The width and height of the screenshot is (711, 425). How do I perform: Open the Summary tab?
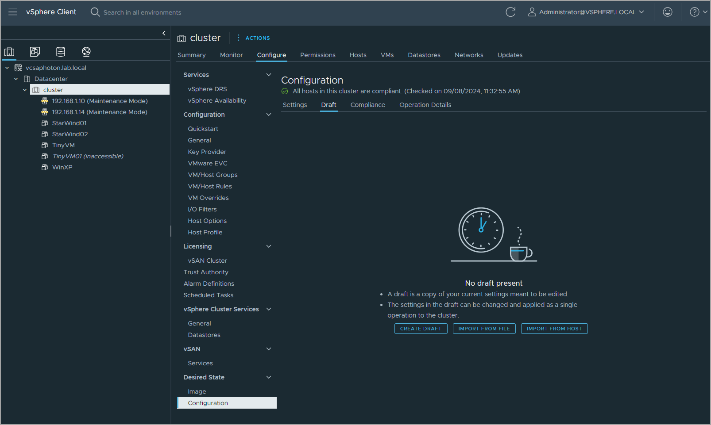tap(192, 55)
